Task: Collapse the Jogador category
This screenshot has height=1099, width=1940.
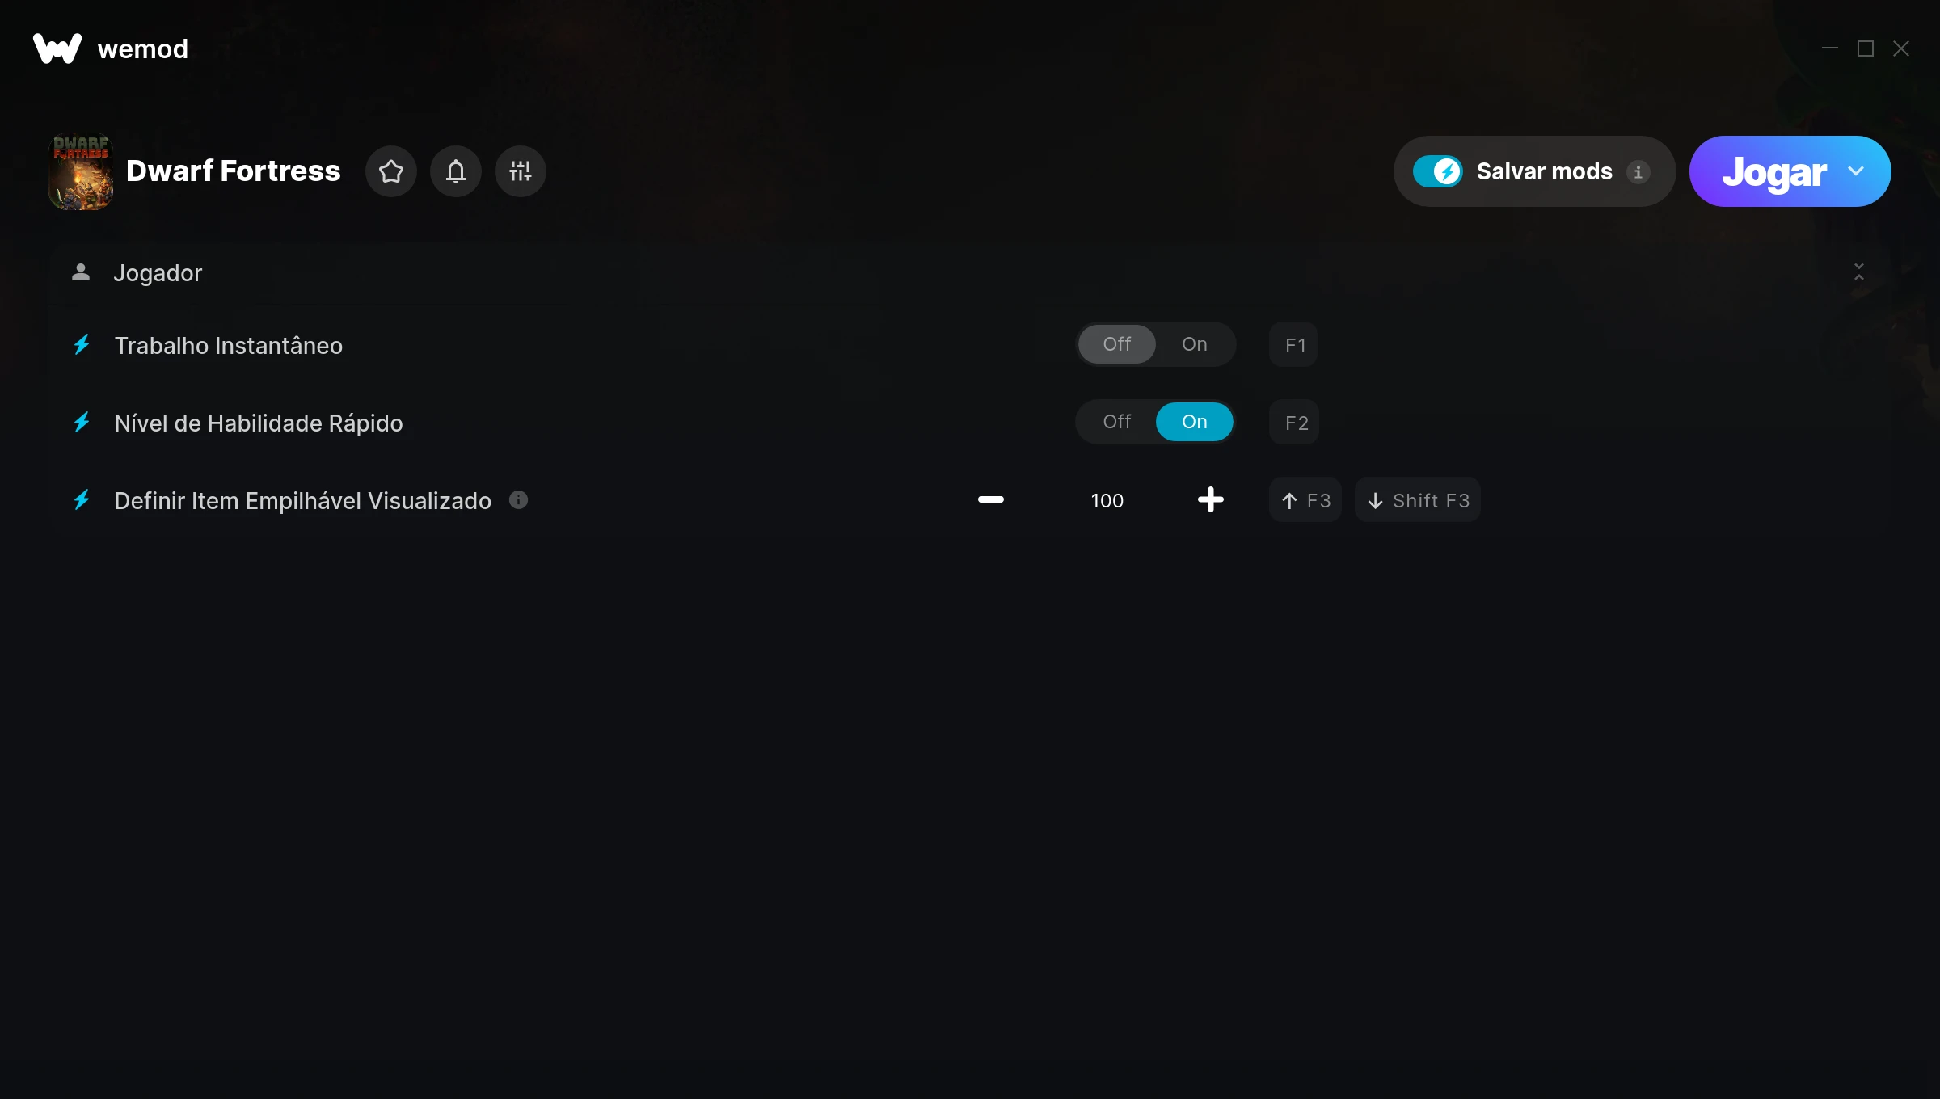Action: click(x=1859, y=272)
